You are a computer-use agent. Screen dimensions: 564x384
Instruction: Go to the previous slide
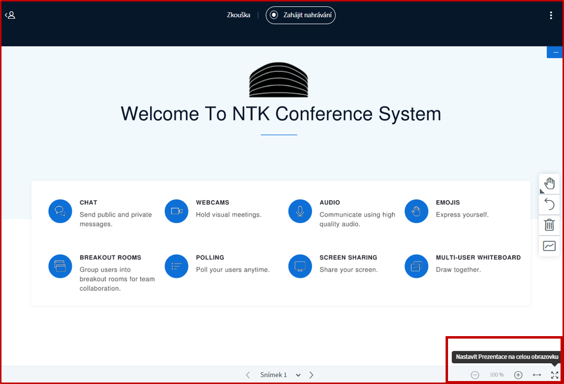tap(248, 375)
